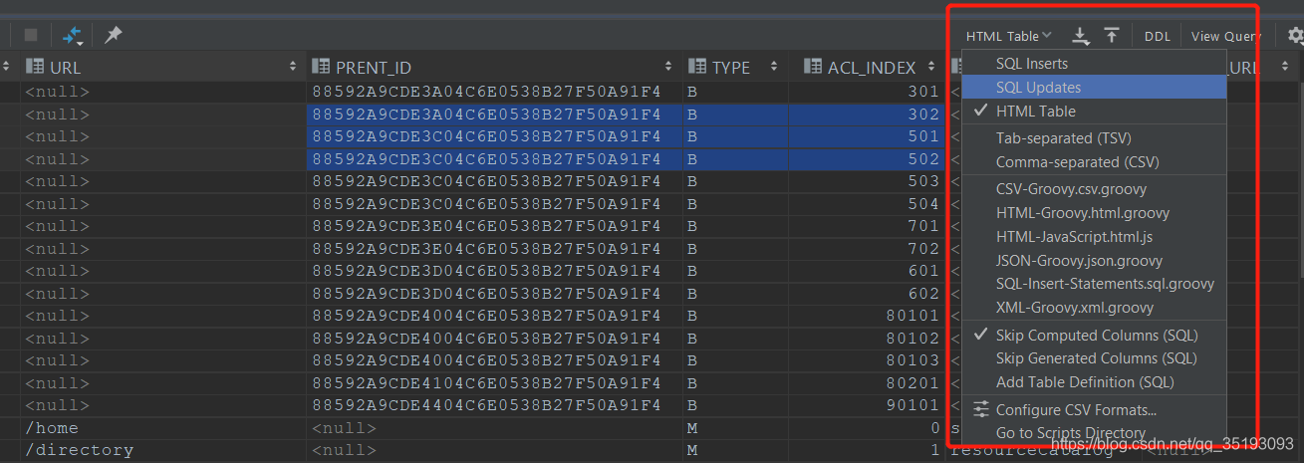Select JSON-Groovy.json.groovy extractor

click(x=1094, y=260)
